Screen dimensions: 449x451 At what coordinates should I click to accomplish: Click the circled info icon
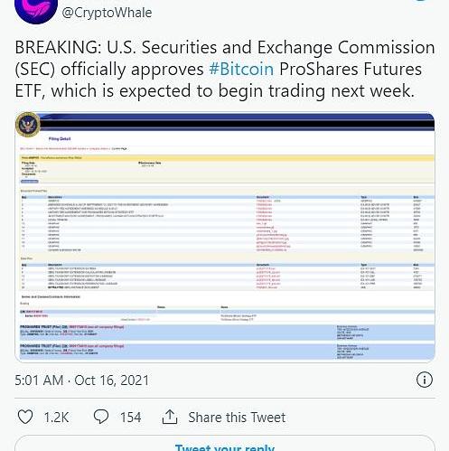pos(425,380)
